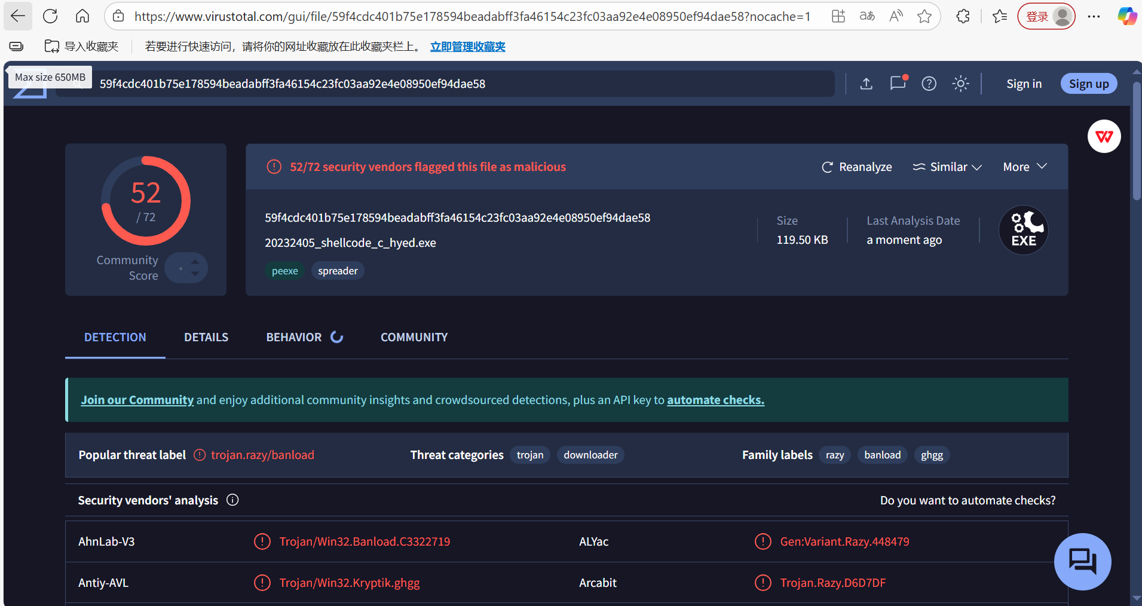This screenshot has width=1142, height=606.
Task: Open browser settings and more menu
Action: coord(1094,16)
